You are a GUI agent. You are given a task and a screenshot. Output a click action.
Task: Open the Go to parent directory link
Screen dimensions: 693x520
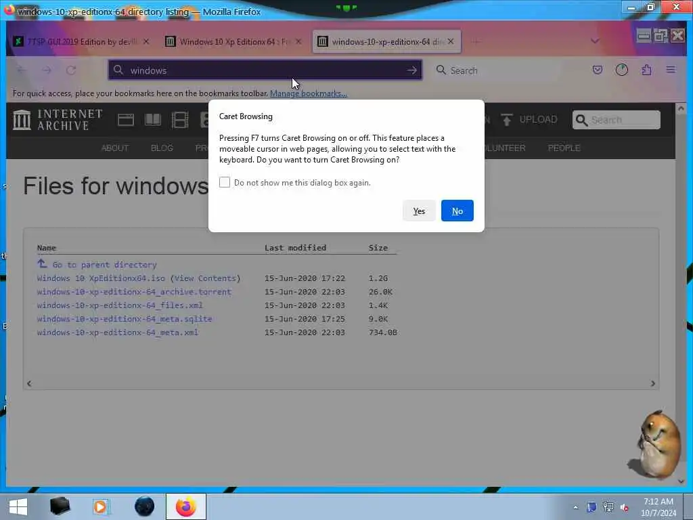[x=104, y=265]
